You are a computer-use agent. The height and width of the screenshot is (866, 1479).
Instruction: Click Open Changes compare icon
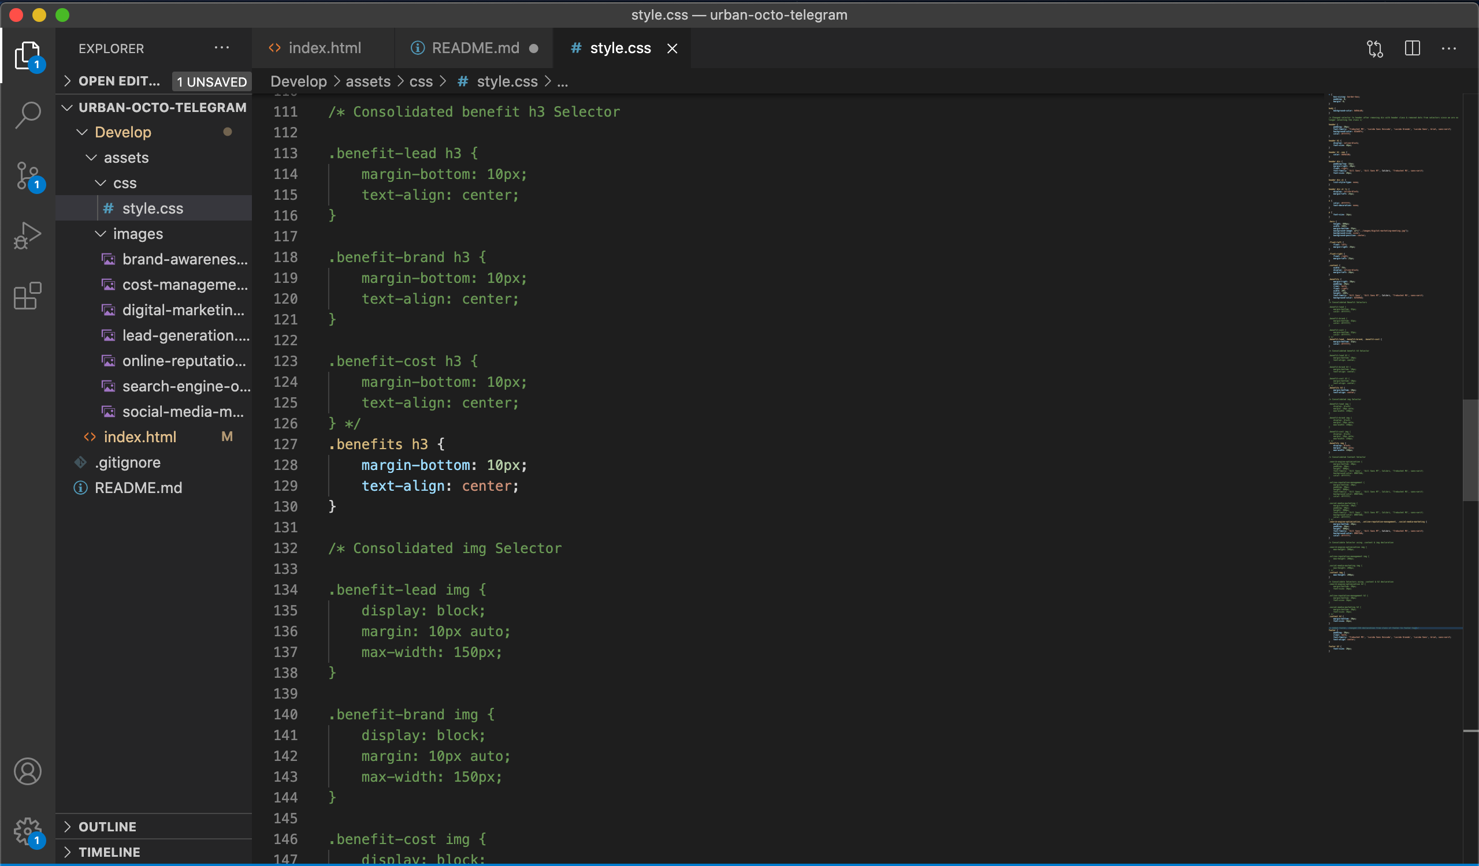point(1374,48)
